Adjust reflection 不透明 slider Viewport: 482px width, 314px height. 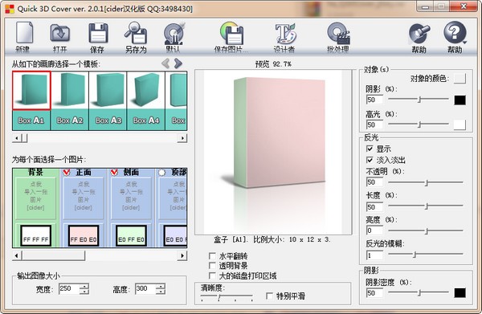pos(426,182)
